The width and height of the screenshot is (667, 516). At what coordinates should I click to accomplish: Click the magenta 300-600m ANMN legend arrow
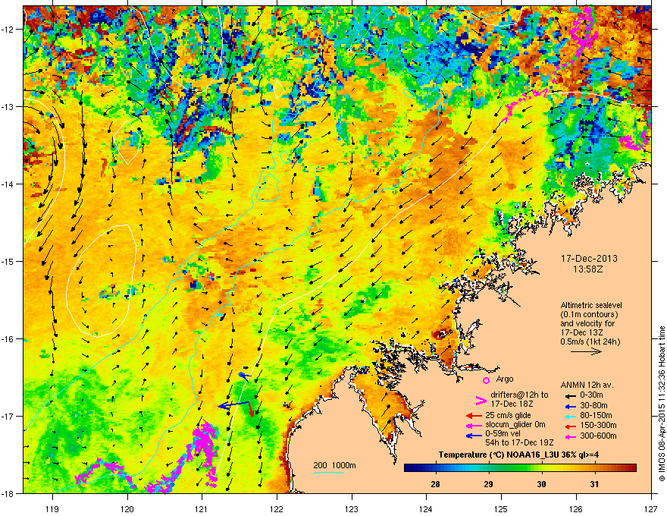[x=571, y=437]
